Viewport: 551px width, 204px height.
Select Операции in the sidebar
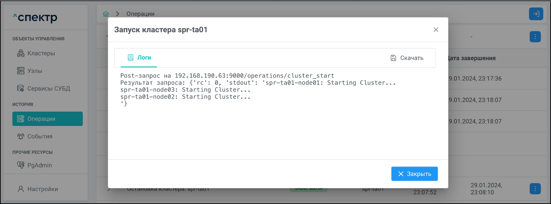pos(47,119)
